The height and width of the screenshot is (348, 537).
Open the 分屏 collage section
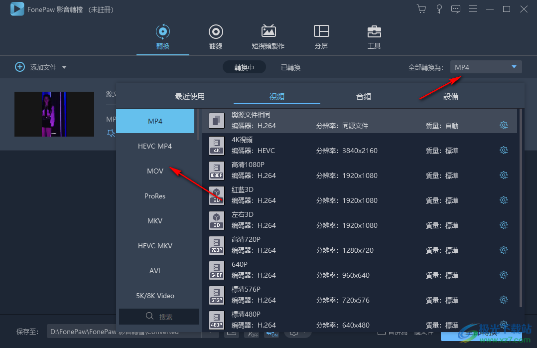tap(321, 37)
